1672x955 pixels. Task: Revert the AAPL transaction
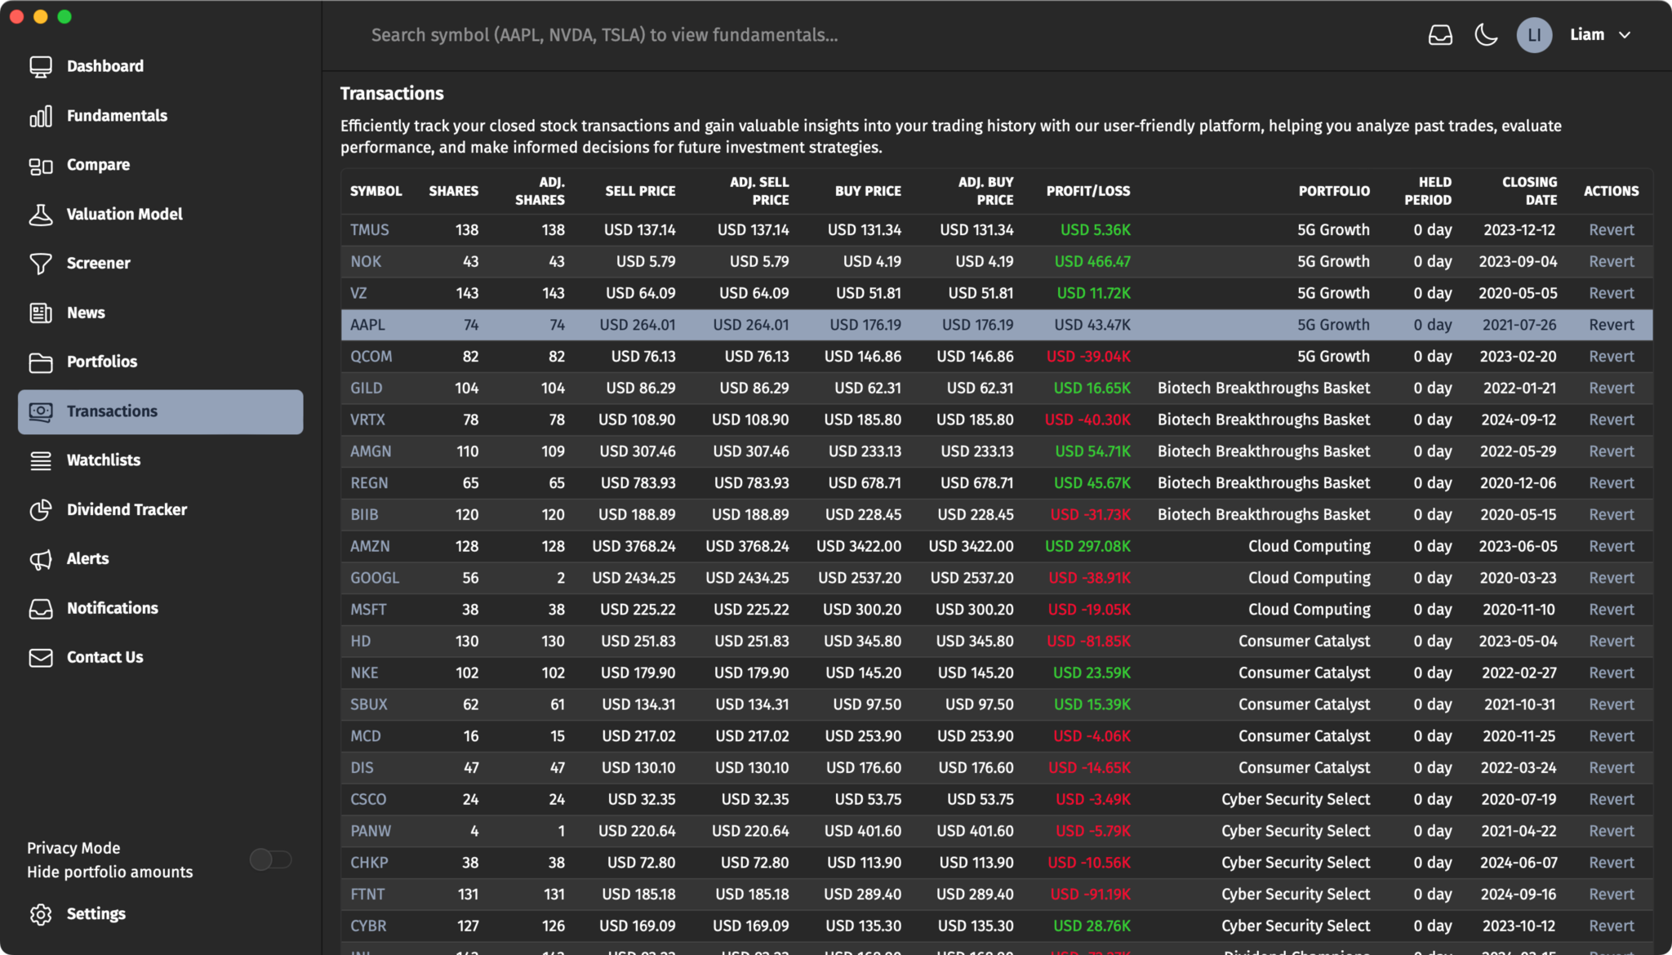pyautogui.click(x=1611, y=325)
